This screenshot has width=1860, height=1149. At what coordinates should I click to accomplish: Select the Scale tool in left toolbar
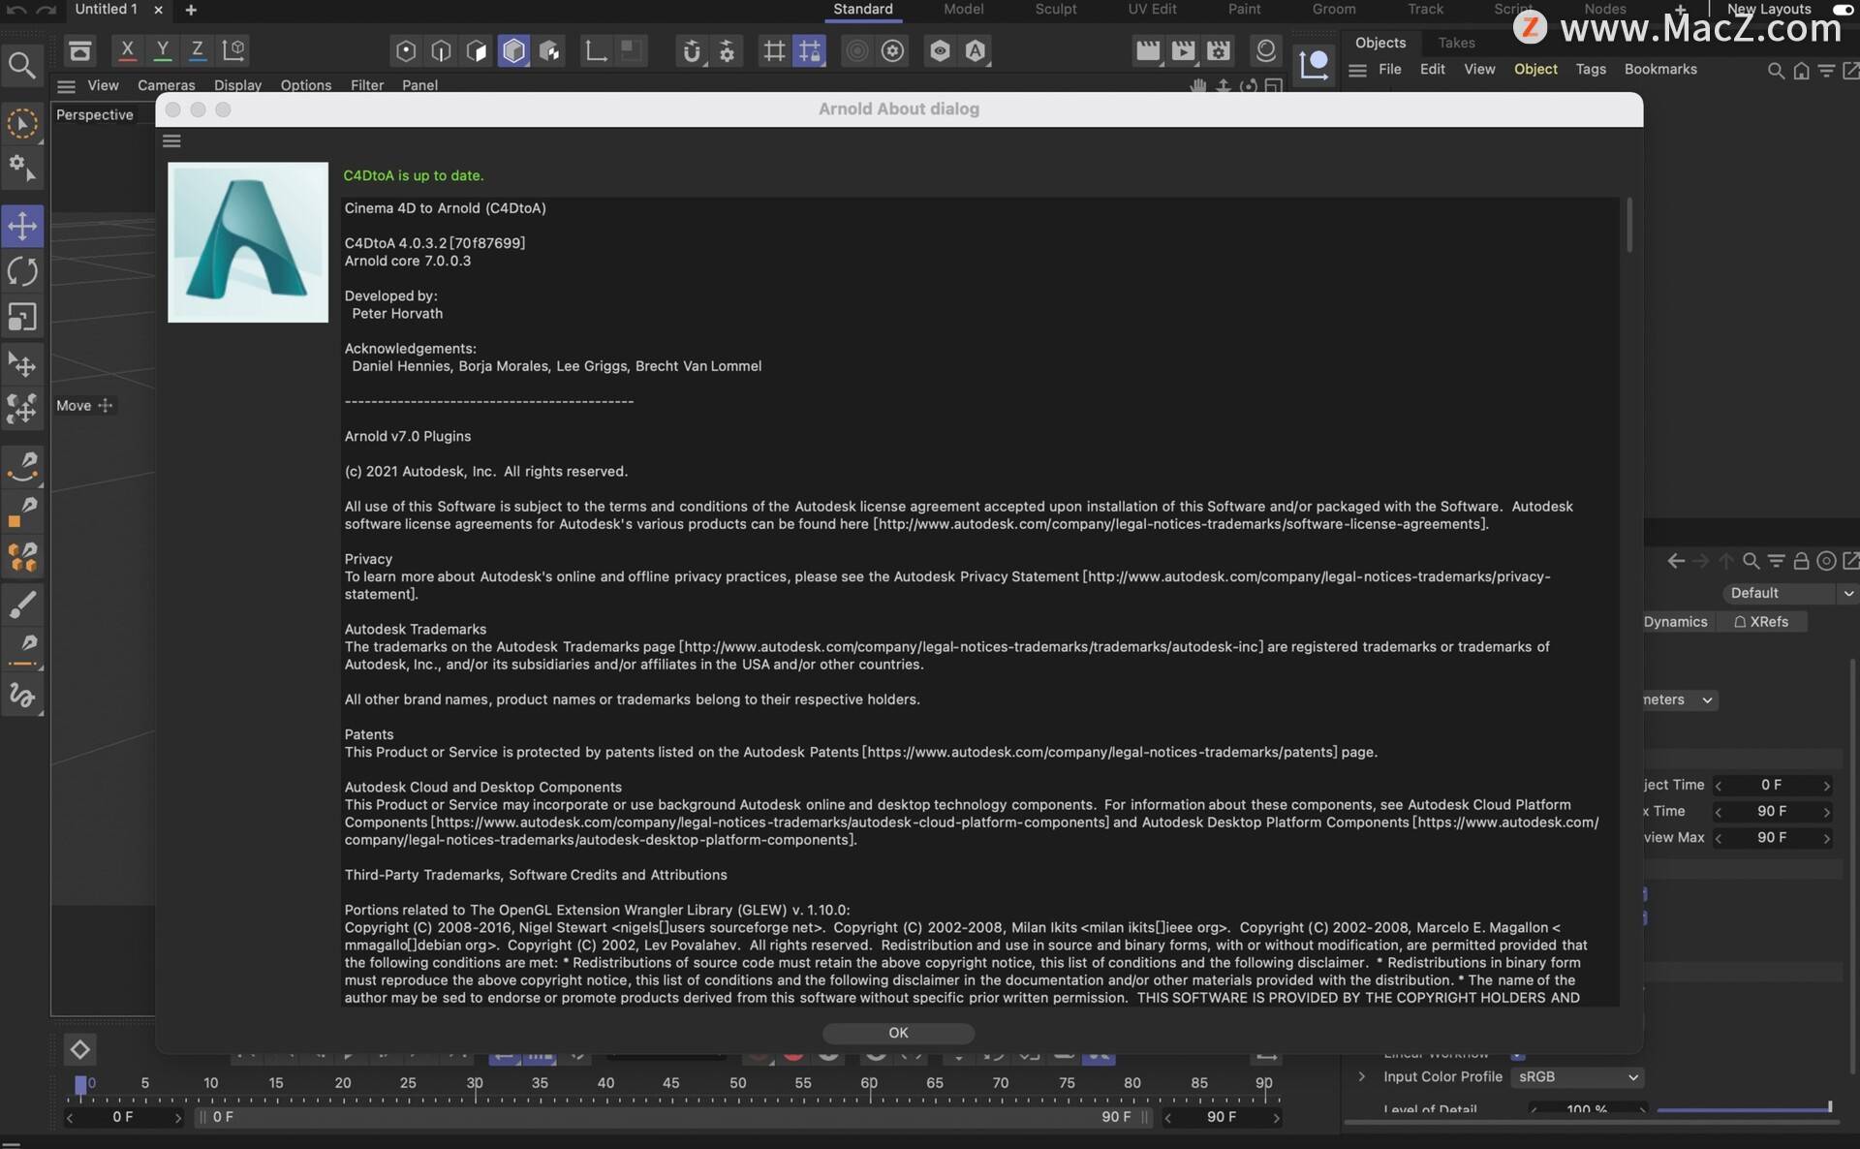click(x=22, y=317)
